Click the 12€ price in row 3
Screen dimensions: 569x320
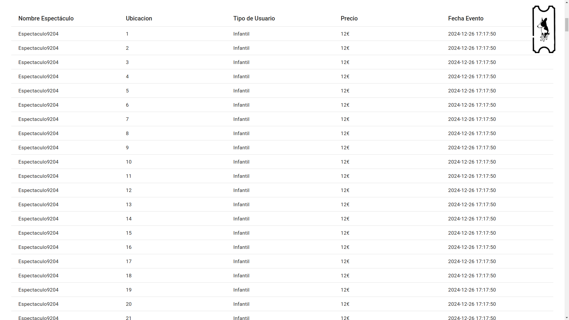[345, 62]
